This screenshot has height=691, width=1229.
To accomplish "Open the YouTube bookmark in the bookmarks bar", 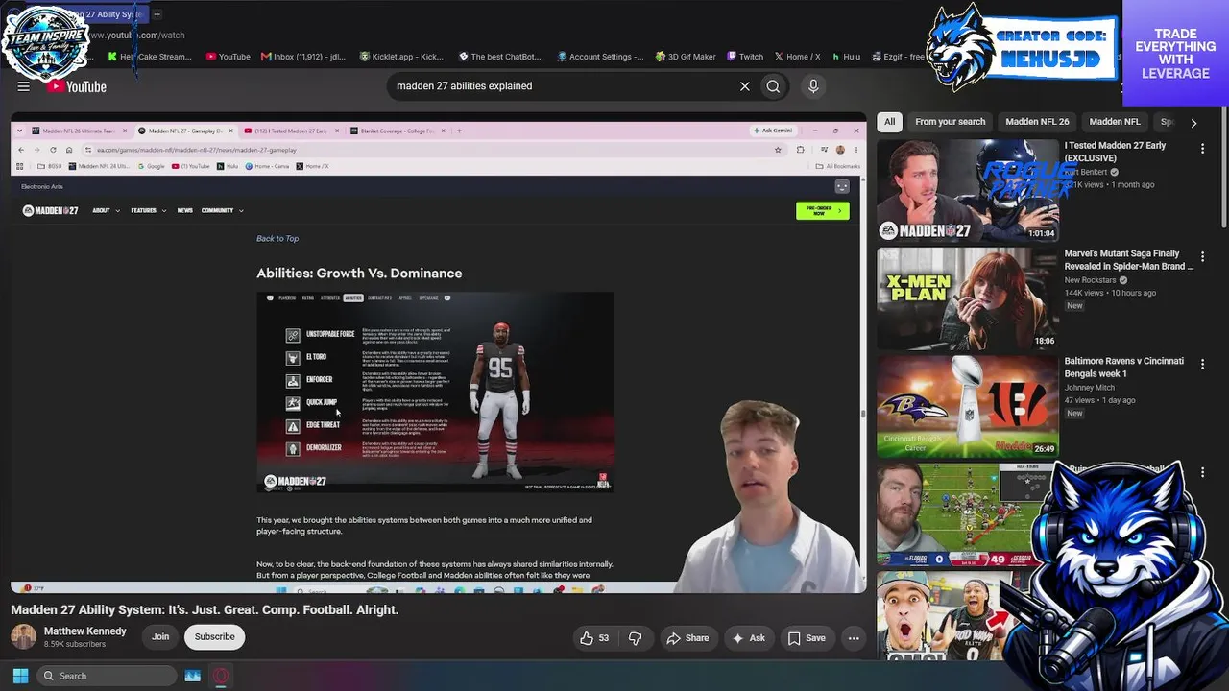I will click(x=228, y=57).
